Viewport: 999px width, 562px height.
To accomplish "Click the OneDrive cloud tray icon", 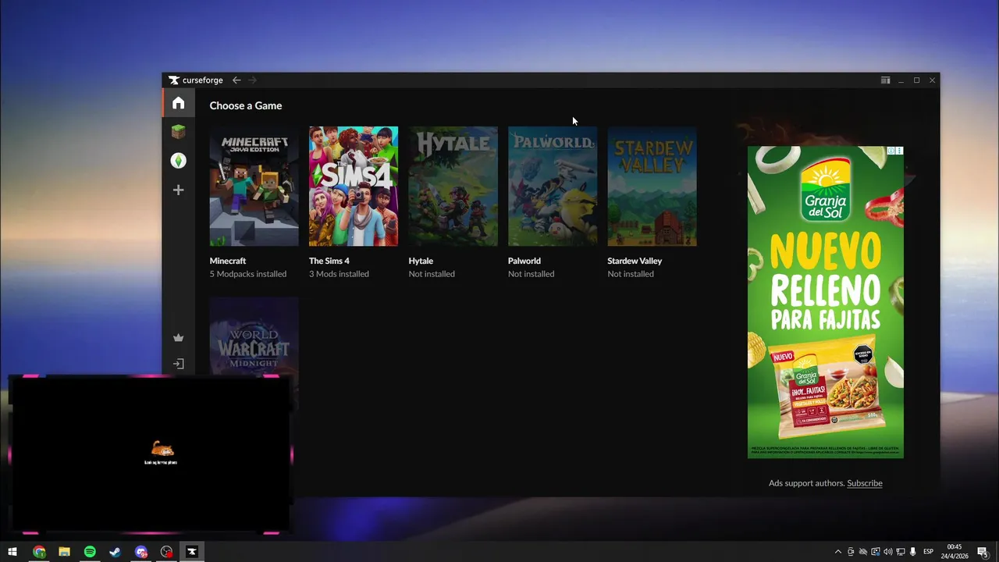I will (863, 552).
